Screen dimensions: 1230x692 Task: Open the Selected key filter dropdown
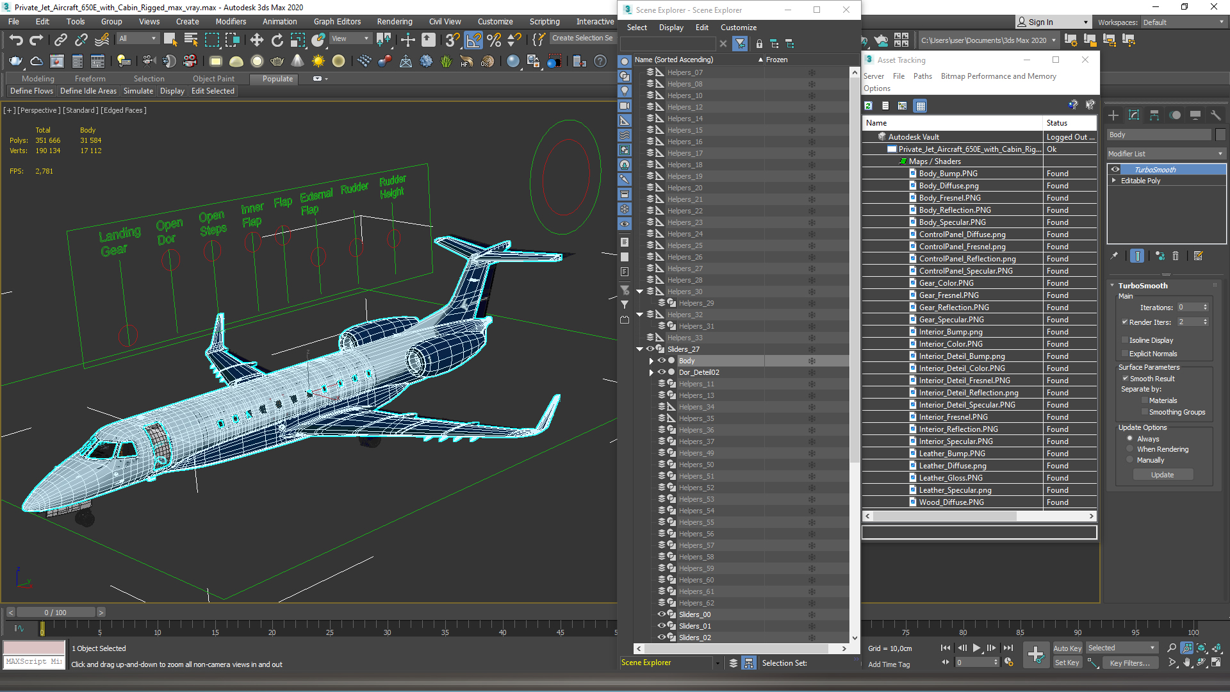point(1121,648)
